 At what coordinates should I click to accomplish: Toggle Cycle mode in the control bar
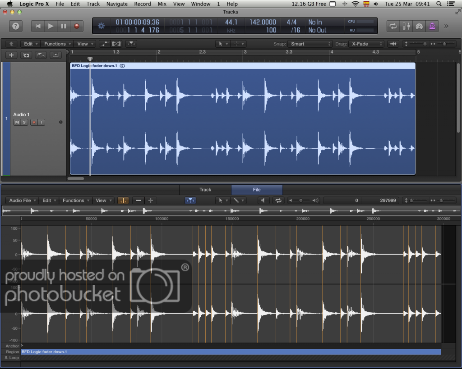tap(393, 26)
